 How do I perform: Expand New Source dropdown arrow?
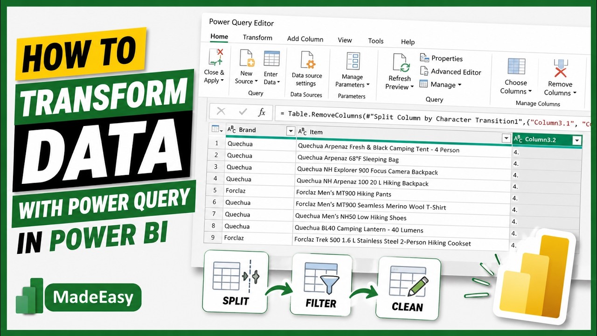point(256,82)
